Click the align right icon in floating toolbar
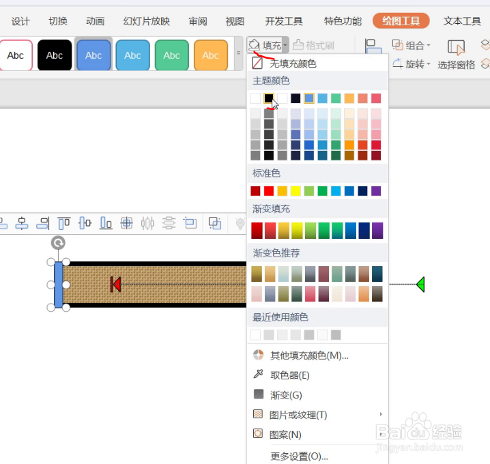 point(43,223)
